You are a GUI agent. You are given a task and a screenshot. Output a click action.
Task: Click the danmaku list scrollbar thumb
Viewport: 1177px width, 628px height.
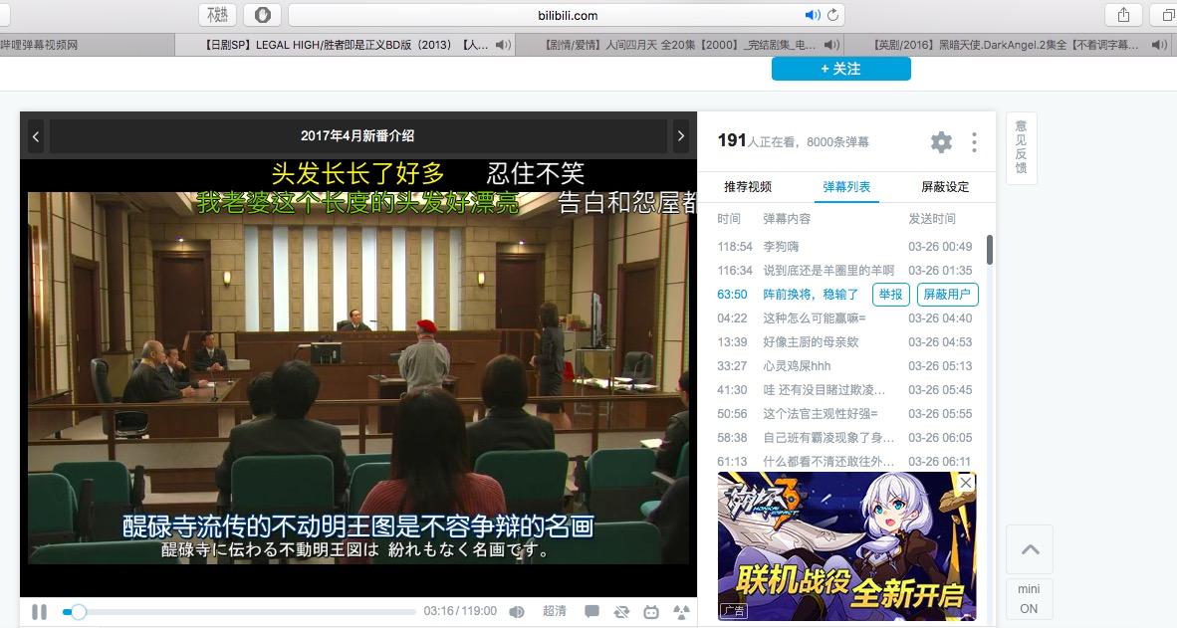coord(990,250)
